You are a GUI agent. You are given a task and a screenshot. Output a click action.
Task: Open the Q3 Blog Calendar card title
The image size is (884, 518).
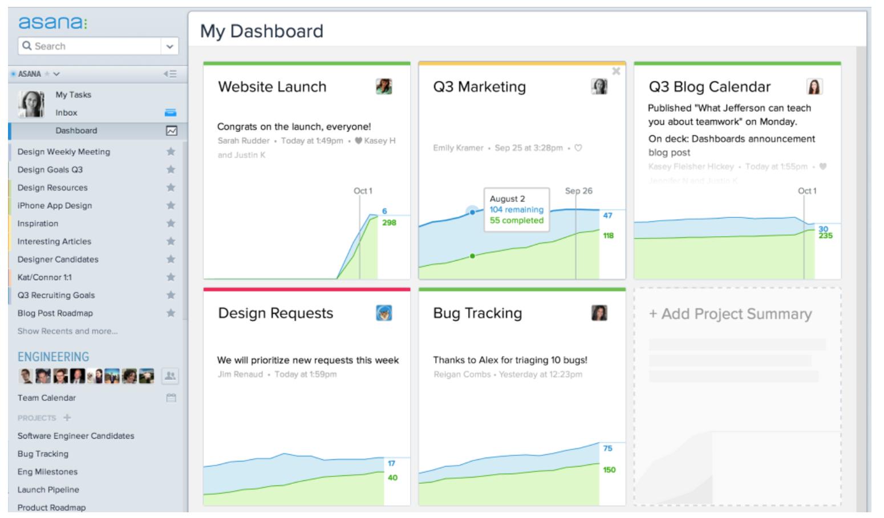tap(709, 87)
